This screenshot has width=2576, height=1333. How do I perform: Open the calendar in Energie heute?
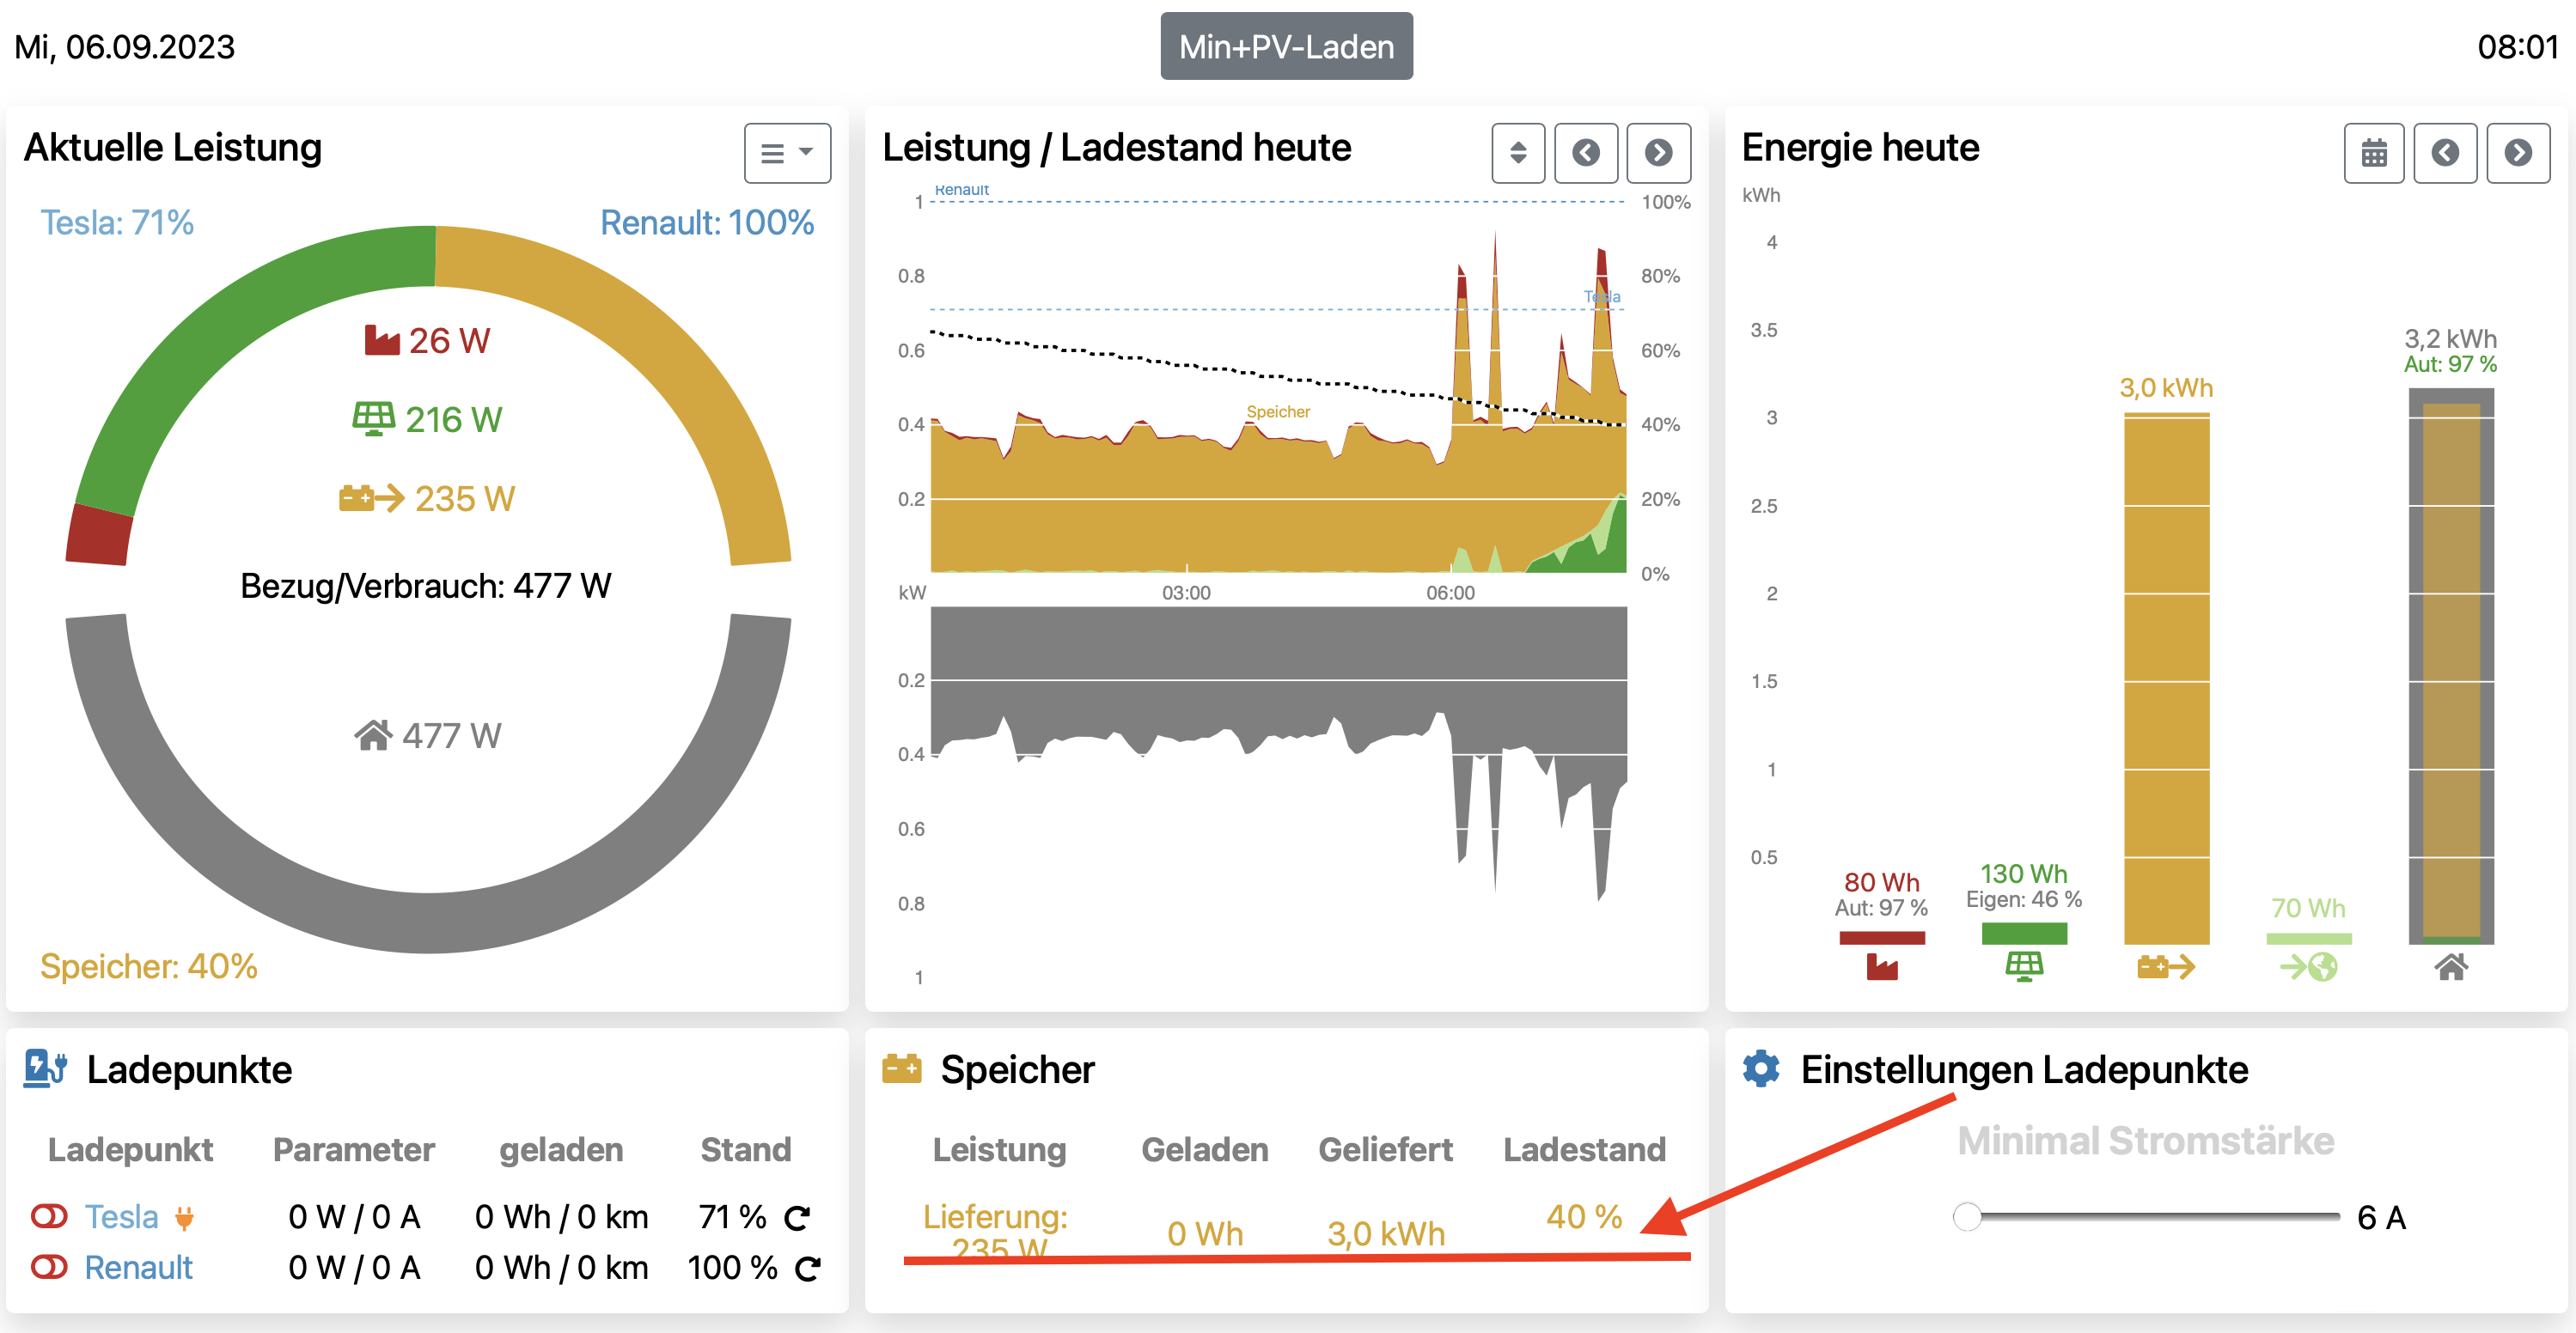point(2373,153)
